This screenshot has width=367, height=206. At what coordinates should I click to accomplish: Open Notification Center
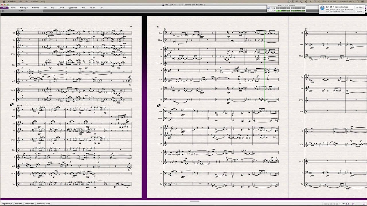click(x=363, y=1)
